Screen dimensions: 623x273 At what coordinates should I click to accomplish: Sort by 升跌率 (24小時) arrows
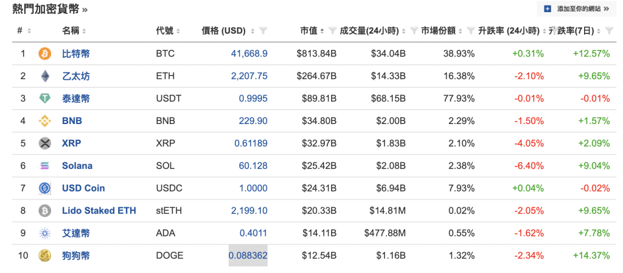(x=545, y=31)
